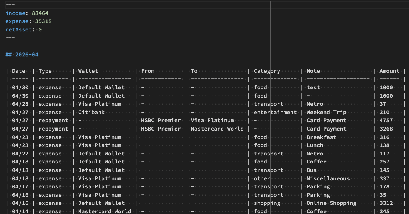Click the 'Type' column header

click(45, 71)
